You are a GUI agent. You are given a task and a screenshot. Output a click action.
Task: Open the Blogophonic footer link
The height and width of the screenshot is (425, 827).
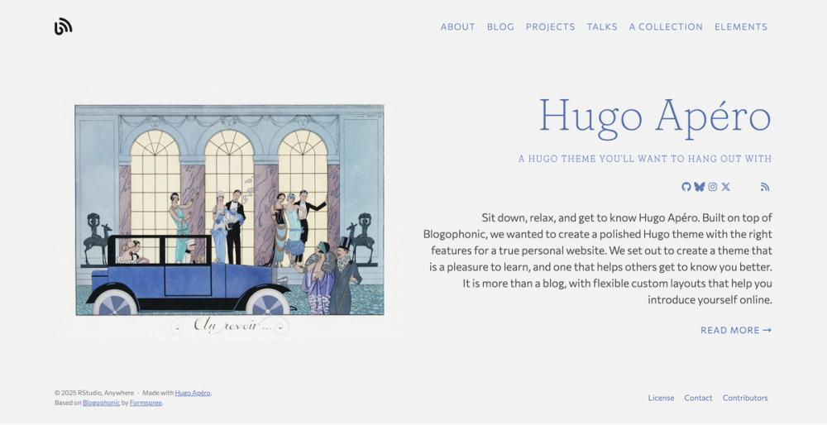pyautogui.click(x=101, y=403)
